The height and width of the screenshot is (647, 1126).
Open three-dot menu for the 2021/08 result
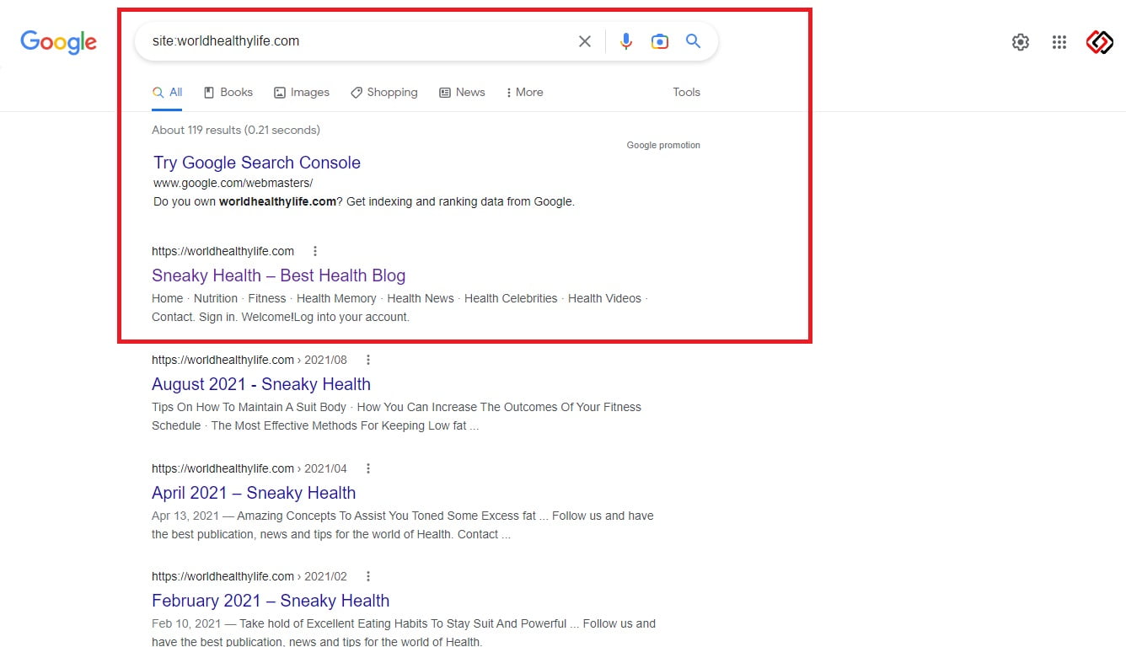pyautogui.click(x=368, y=360)
